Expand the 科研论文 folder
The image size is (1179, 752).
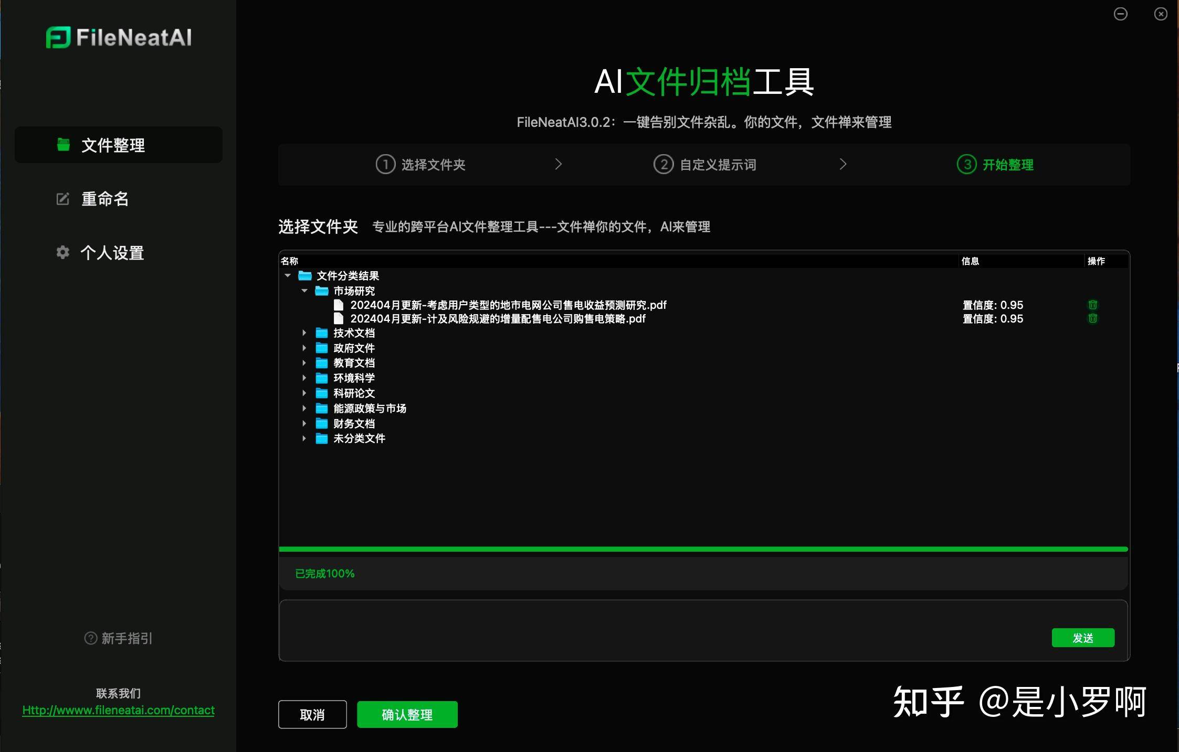tap(304, 393)
